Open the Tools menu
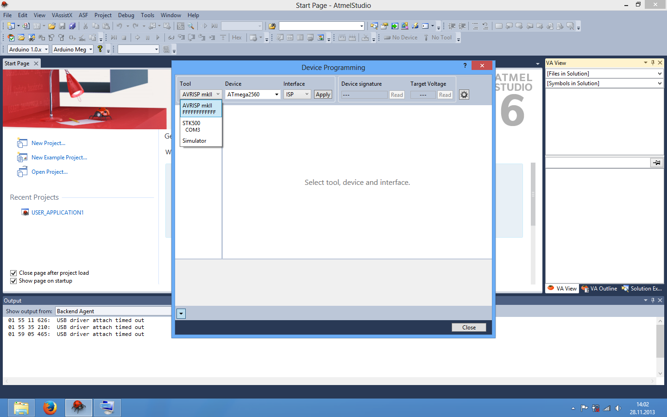The width and height of the screenshot is (667, 417). pyautogui.click(x=147, y=15)
